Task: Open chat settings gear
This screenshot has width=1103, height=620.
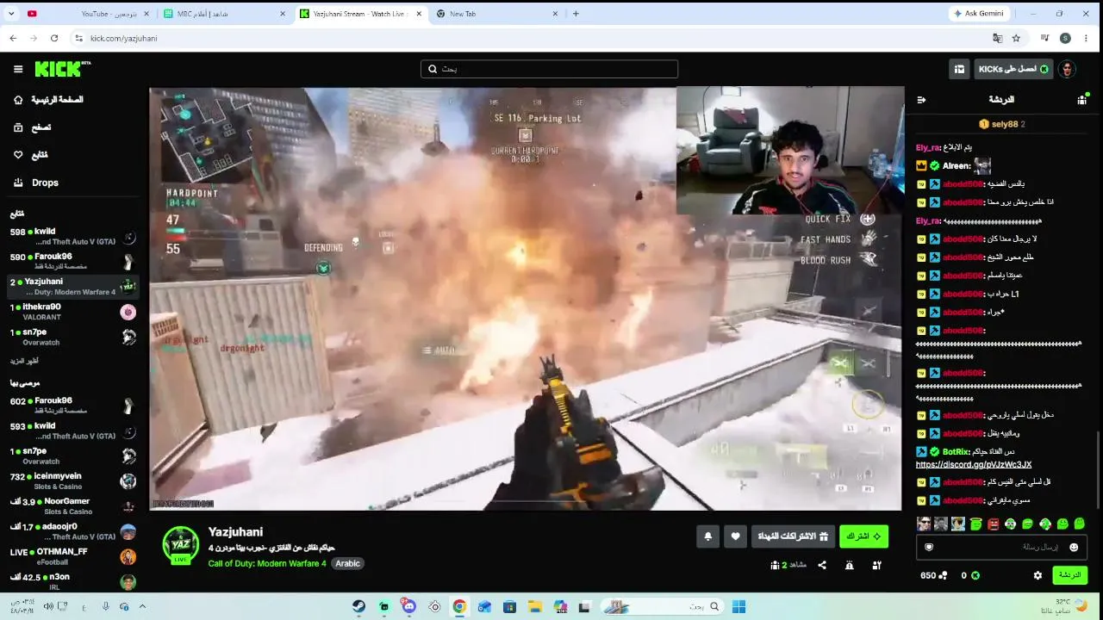Action: [x=1038, y=575]
